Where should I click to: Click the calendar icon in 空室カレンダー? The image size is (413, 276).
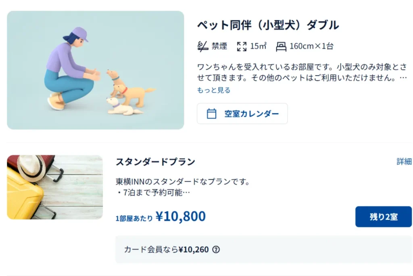[211, 114]
